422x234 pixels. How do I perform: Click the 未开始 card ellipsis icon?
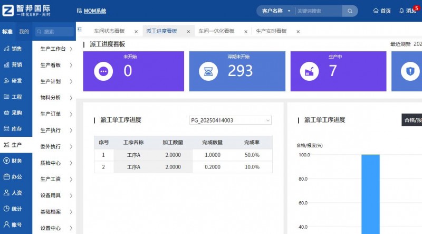click(103, 71)
